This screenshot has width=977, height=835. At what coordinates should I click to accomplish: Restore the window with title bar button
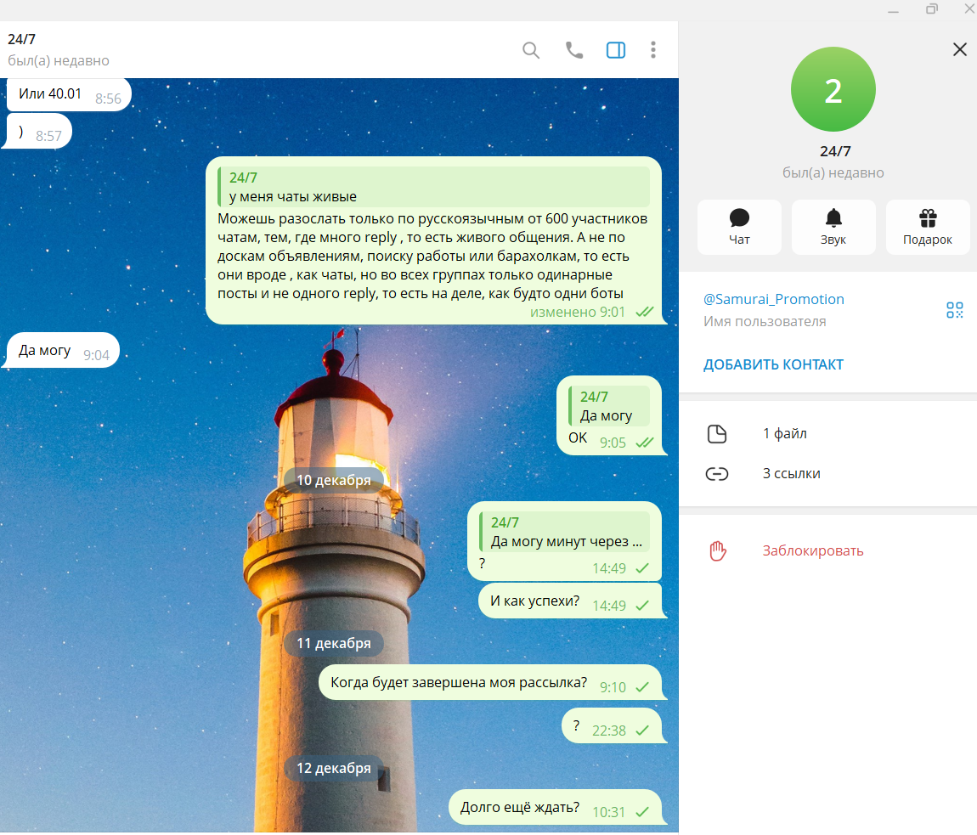coord(932,9)
